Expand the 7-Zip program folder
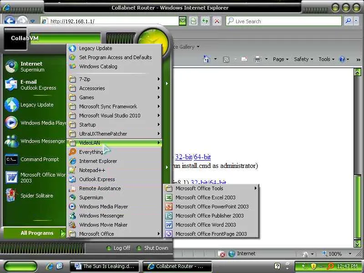 click(114, 79)
